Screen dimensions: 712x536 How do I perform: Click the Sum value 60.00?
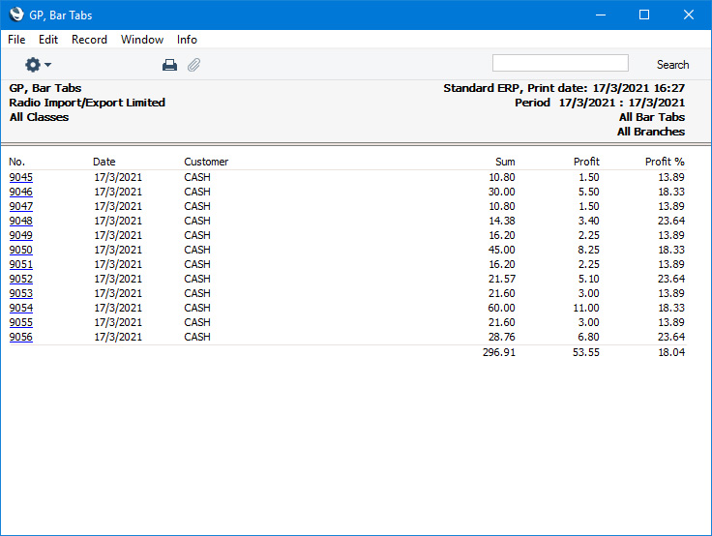pyautogui.click(x=501, y=308)
